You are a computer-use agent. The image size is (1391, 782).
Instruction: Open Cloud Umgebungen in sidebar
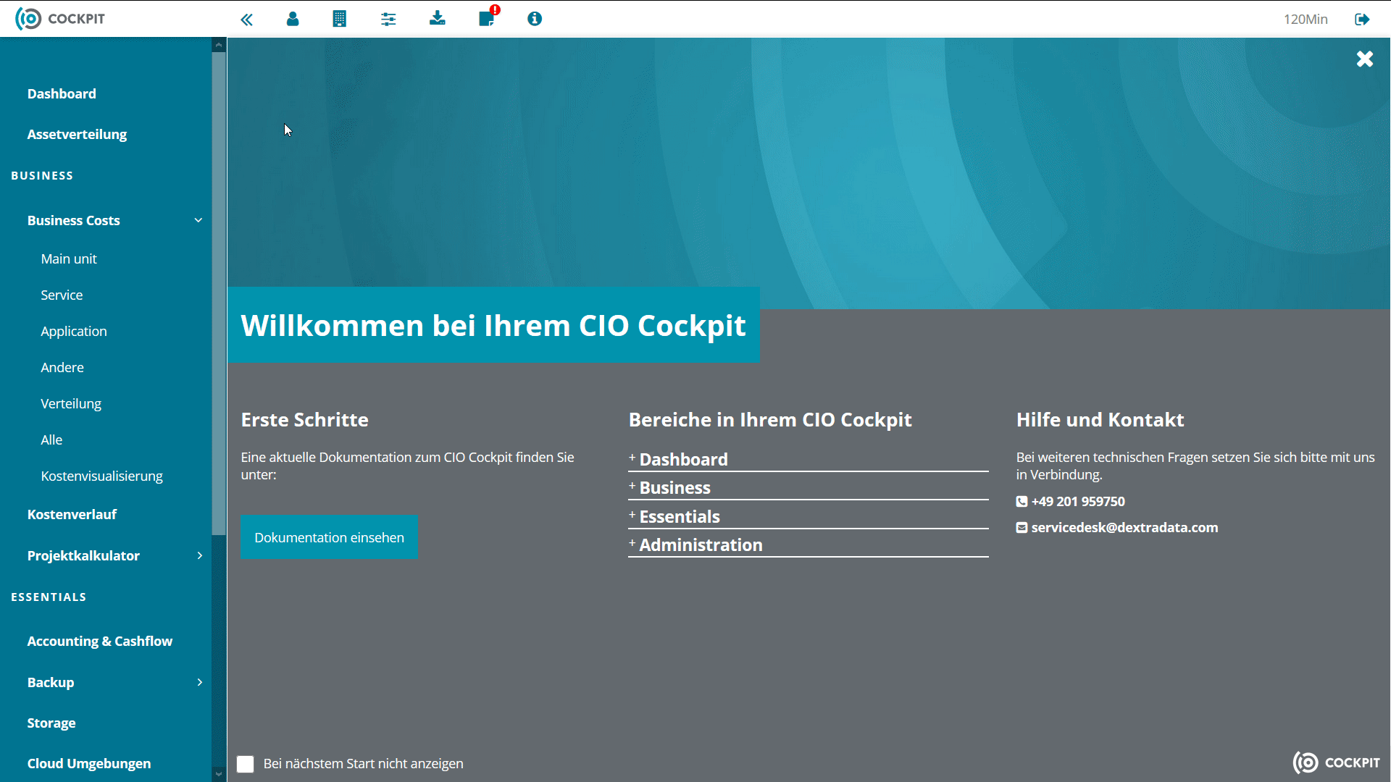click(x=89, y=763)
